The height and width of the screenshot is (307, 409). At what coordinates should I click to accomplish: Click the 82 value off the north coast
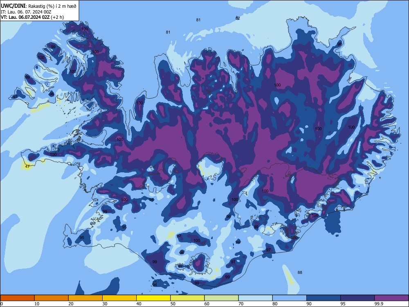coord(238,18)
